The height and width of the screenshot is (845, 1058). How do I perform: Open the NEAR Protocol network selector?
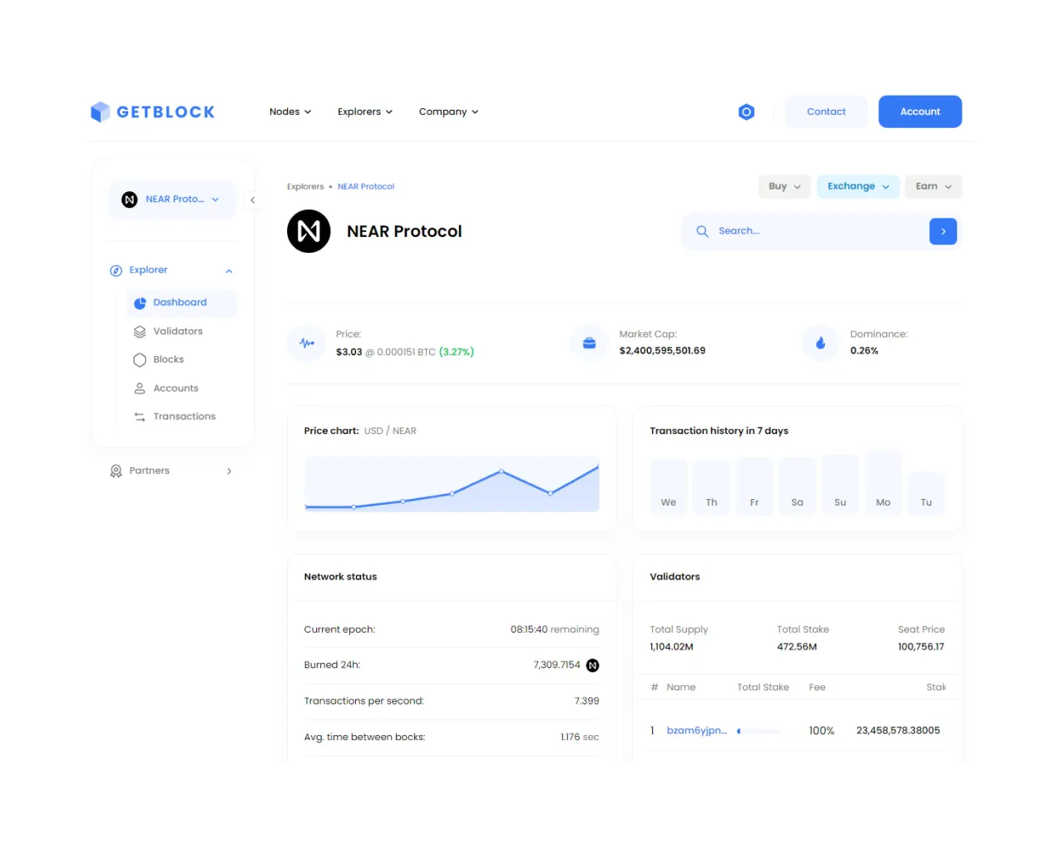[172, 200]
